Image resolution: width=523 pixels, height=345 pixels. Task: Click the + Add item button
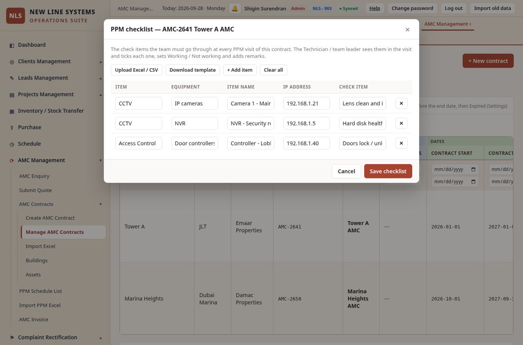pyautogui.click(x=240, y=70)
